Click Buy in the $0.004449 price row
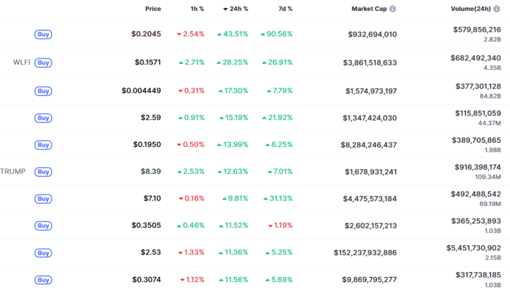The height and width of the screenshot is (292, 510). [x=44, y=91]
